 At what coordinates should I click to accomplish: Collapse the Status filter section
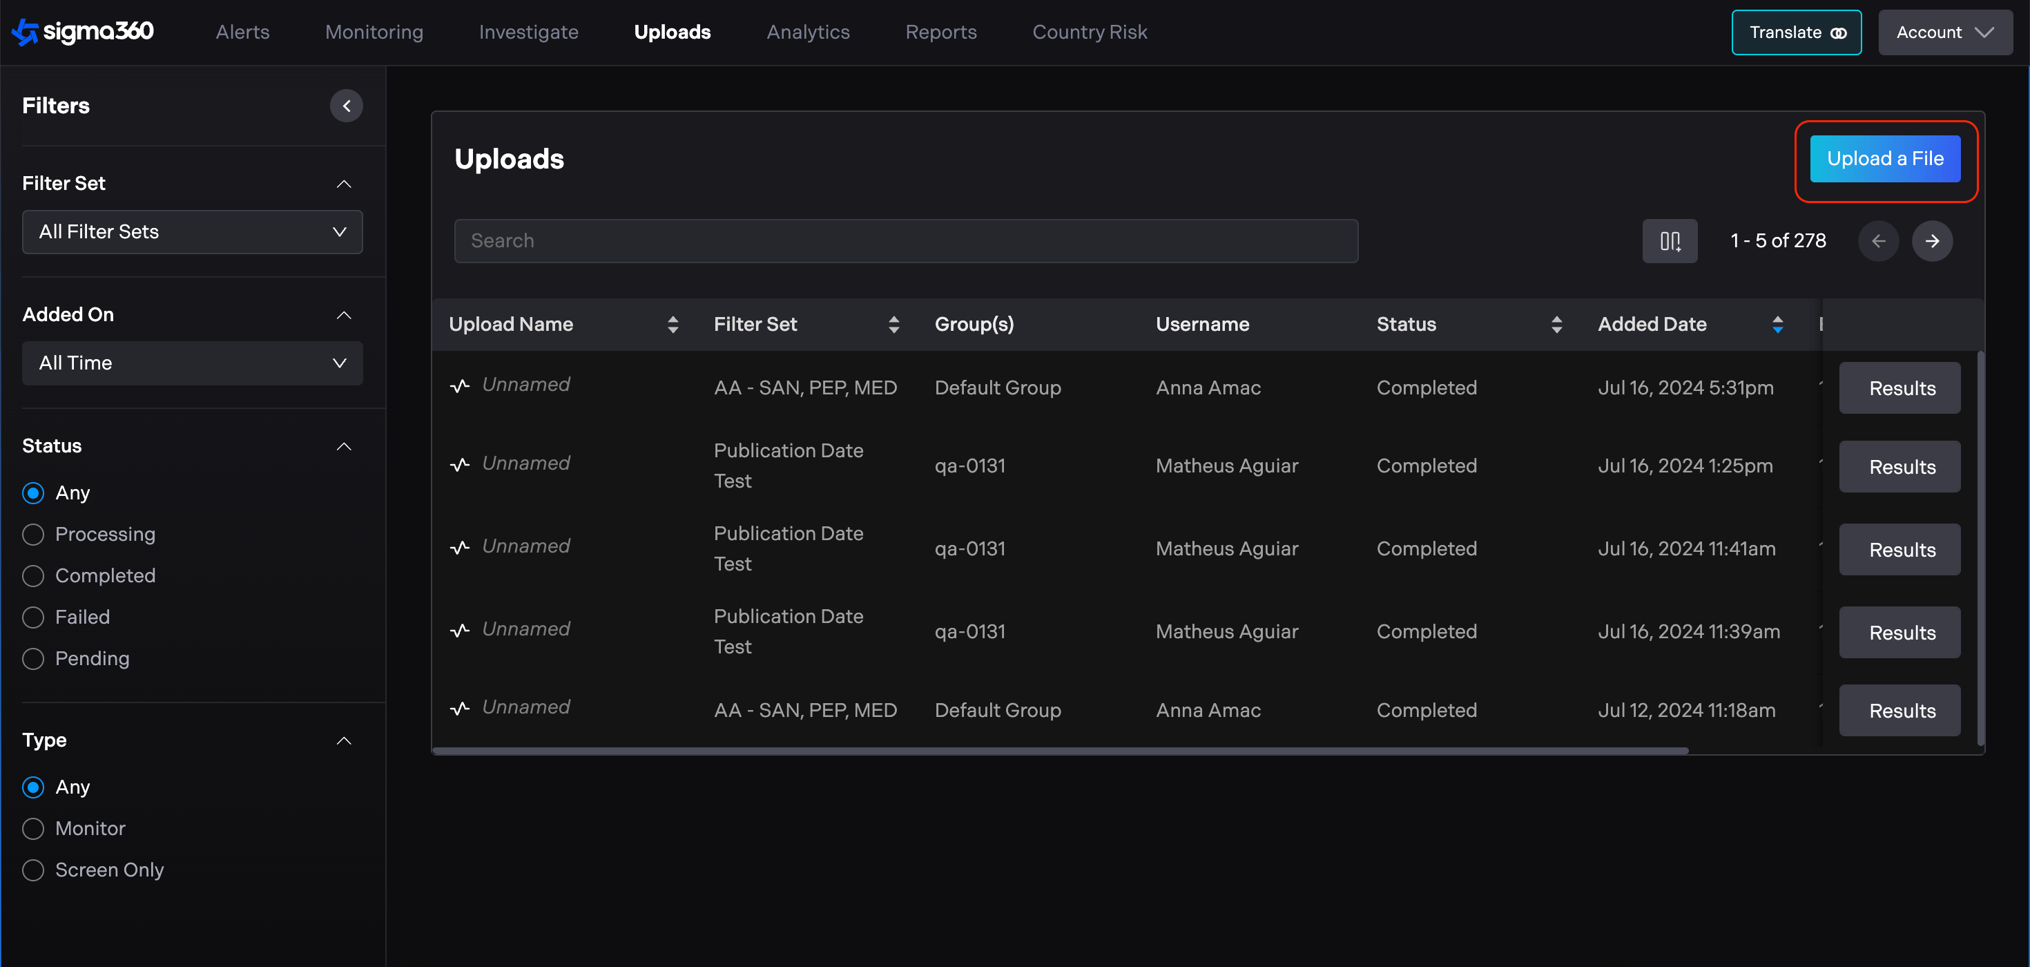[x=344, y=446]
